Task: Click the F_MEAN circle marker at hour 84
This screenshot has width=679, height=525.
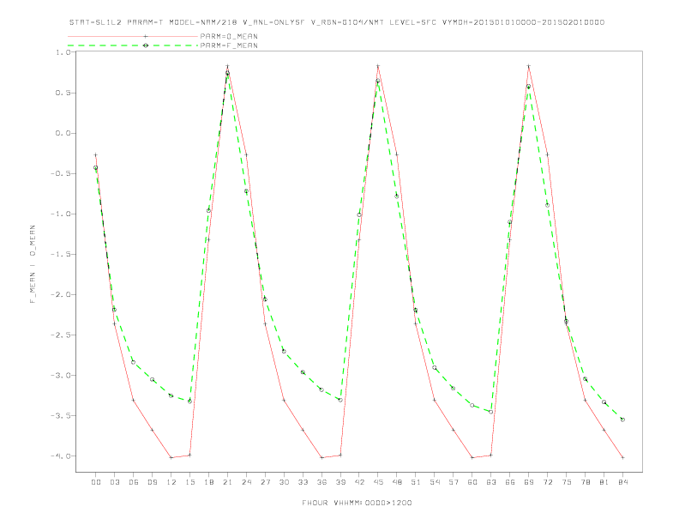Action: pos(622,419)
